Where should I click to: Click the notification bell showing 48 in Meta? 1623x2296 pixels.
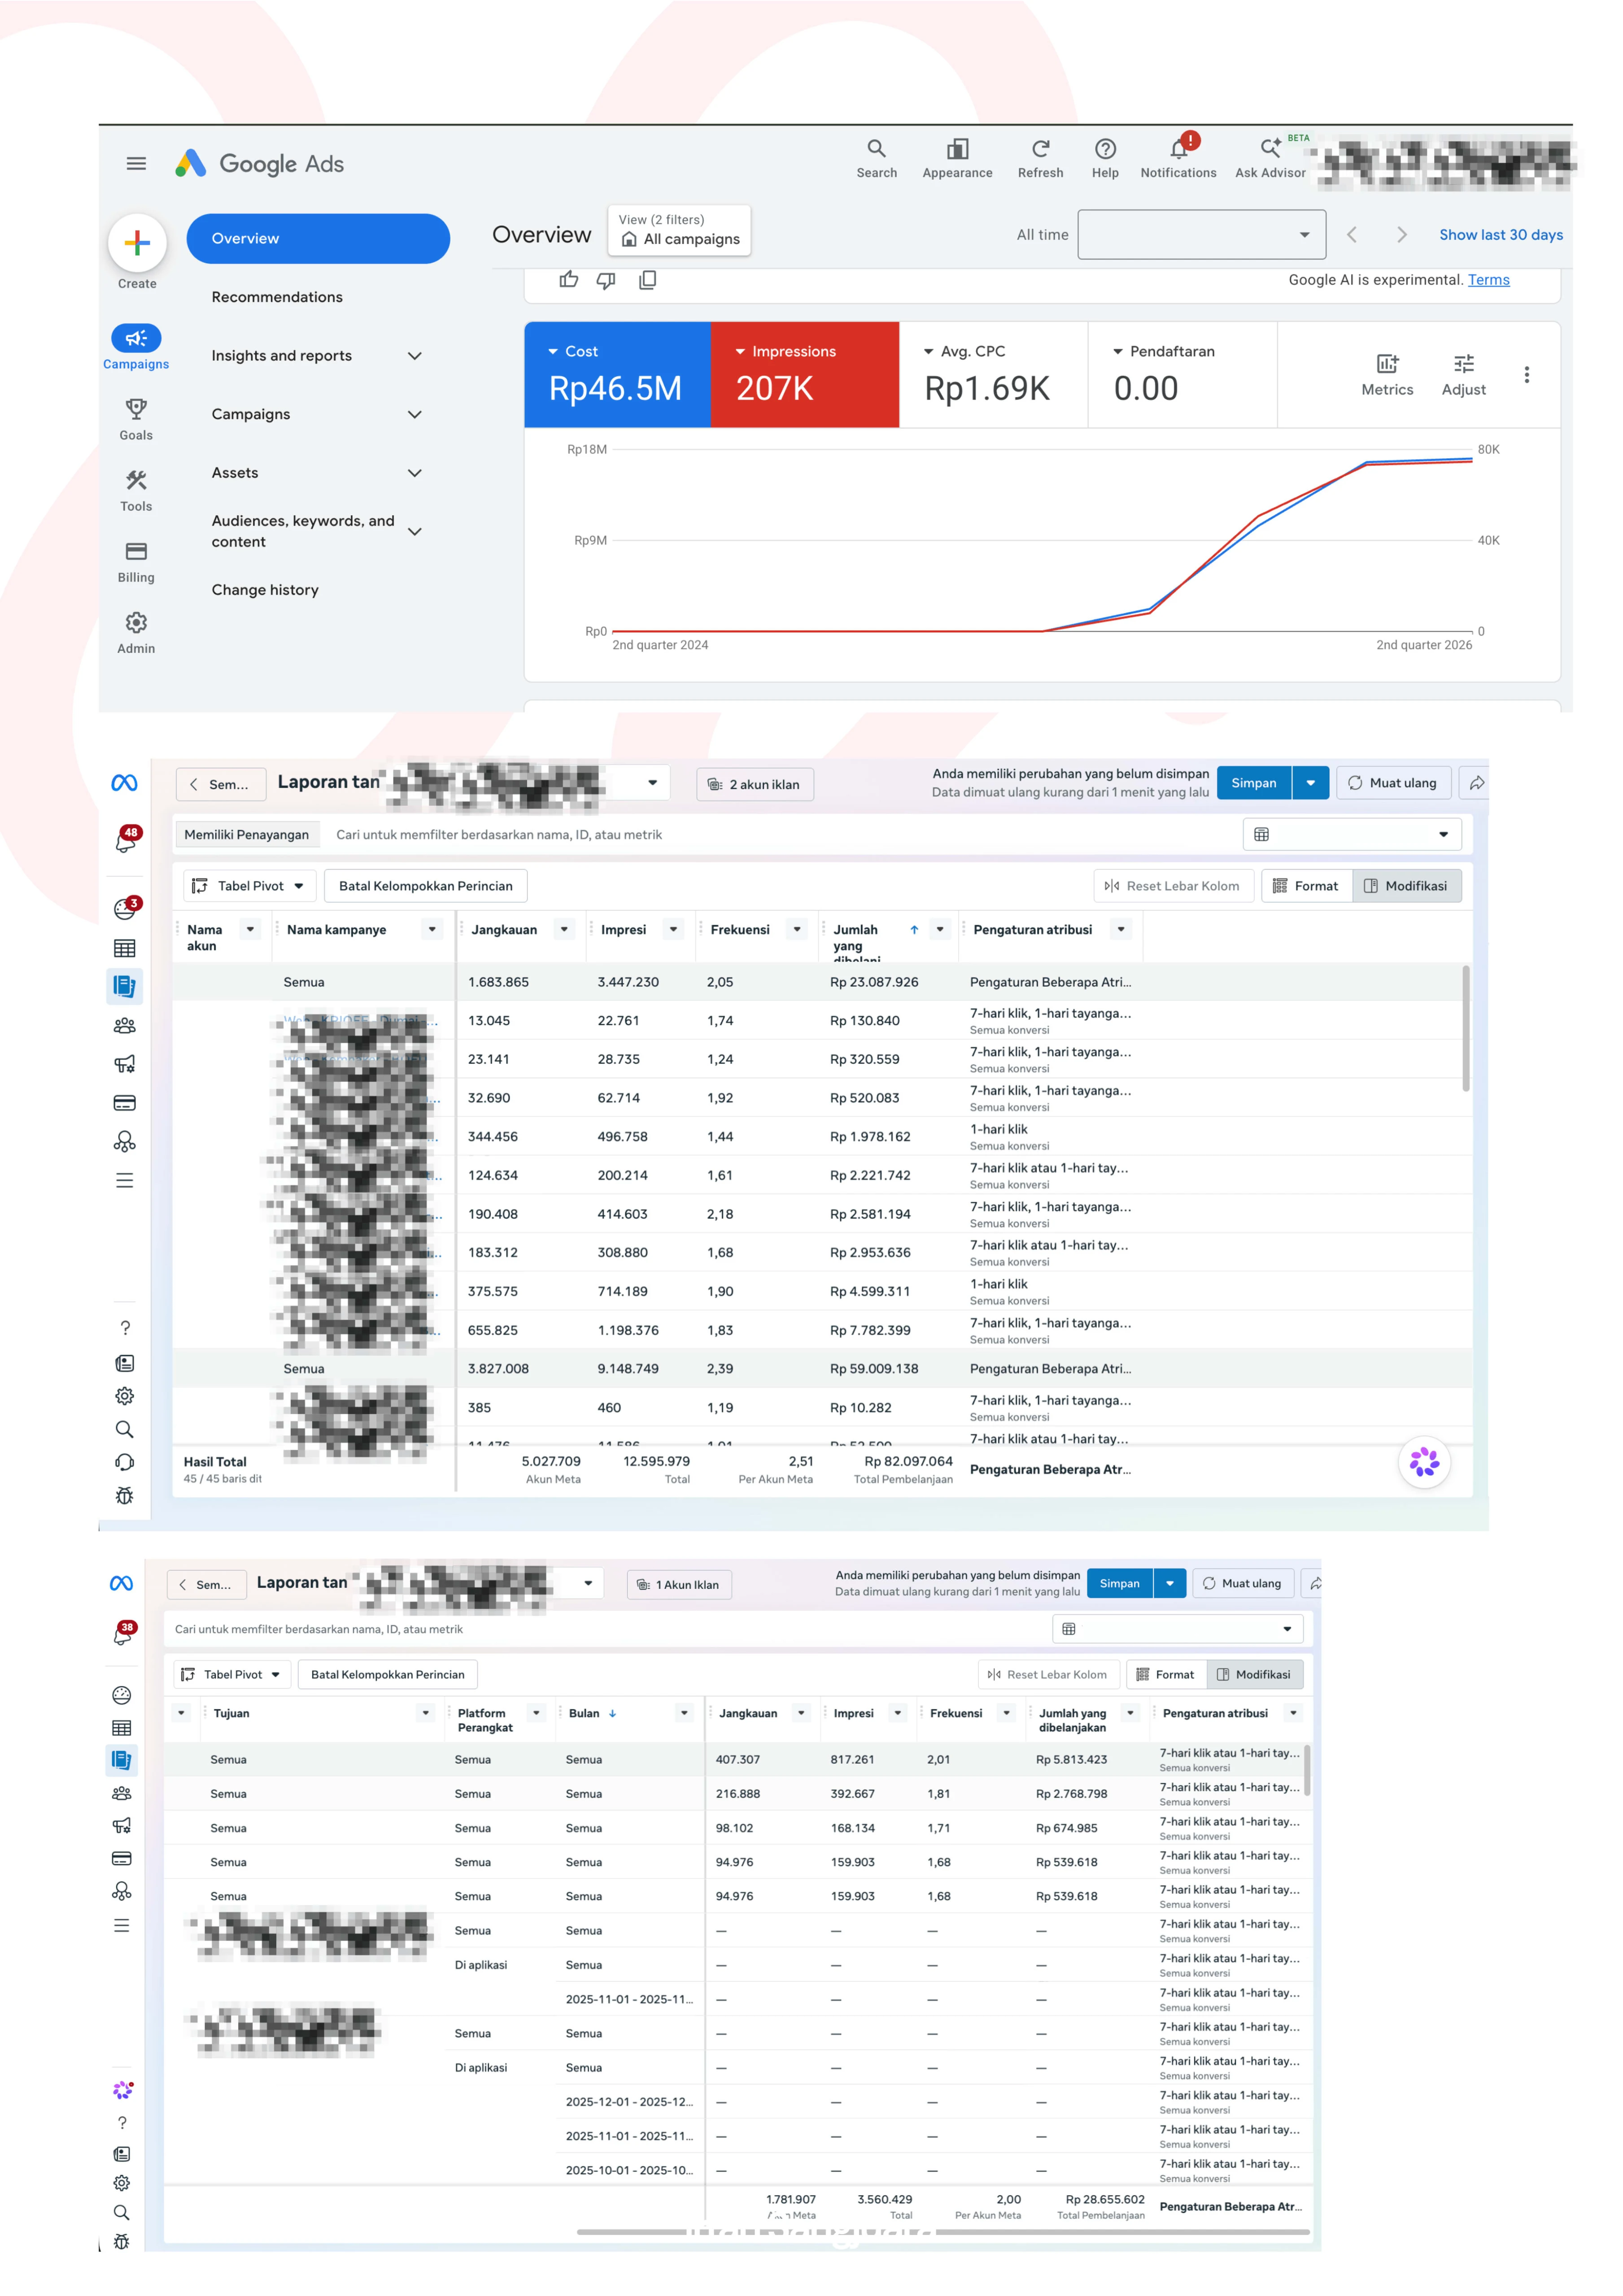tap(126, 840)
